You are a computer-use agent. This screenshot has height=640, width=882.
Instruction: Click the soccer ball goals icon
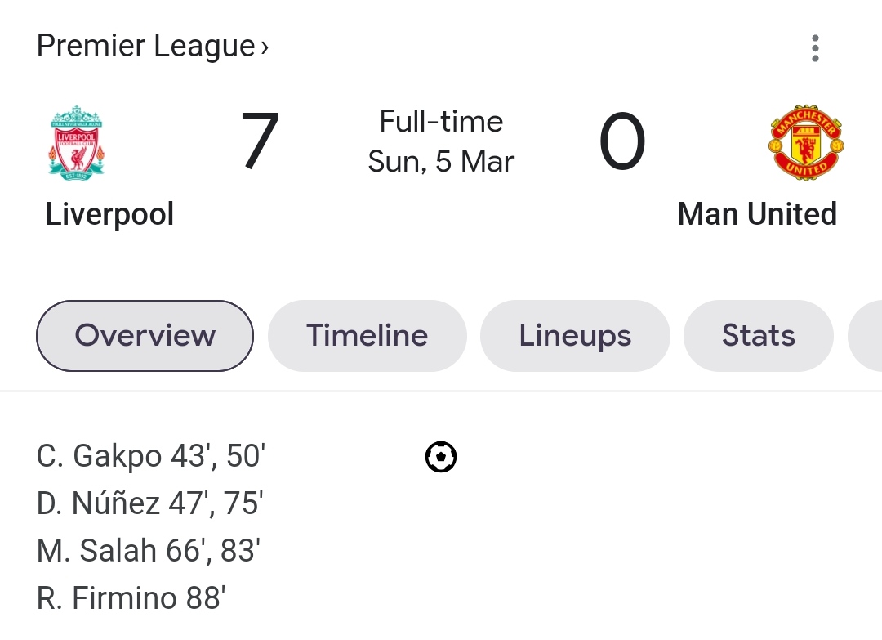pyautogui.click(x=441, y=457)
